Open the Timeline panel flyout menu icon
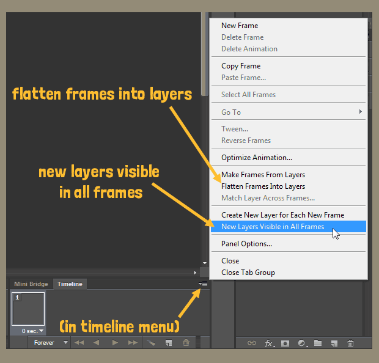 point(204,284)
